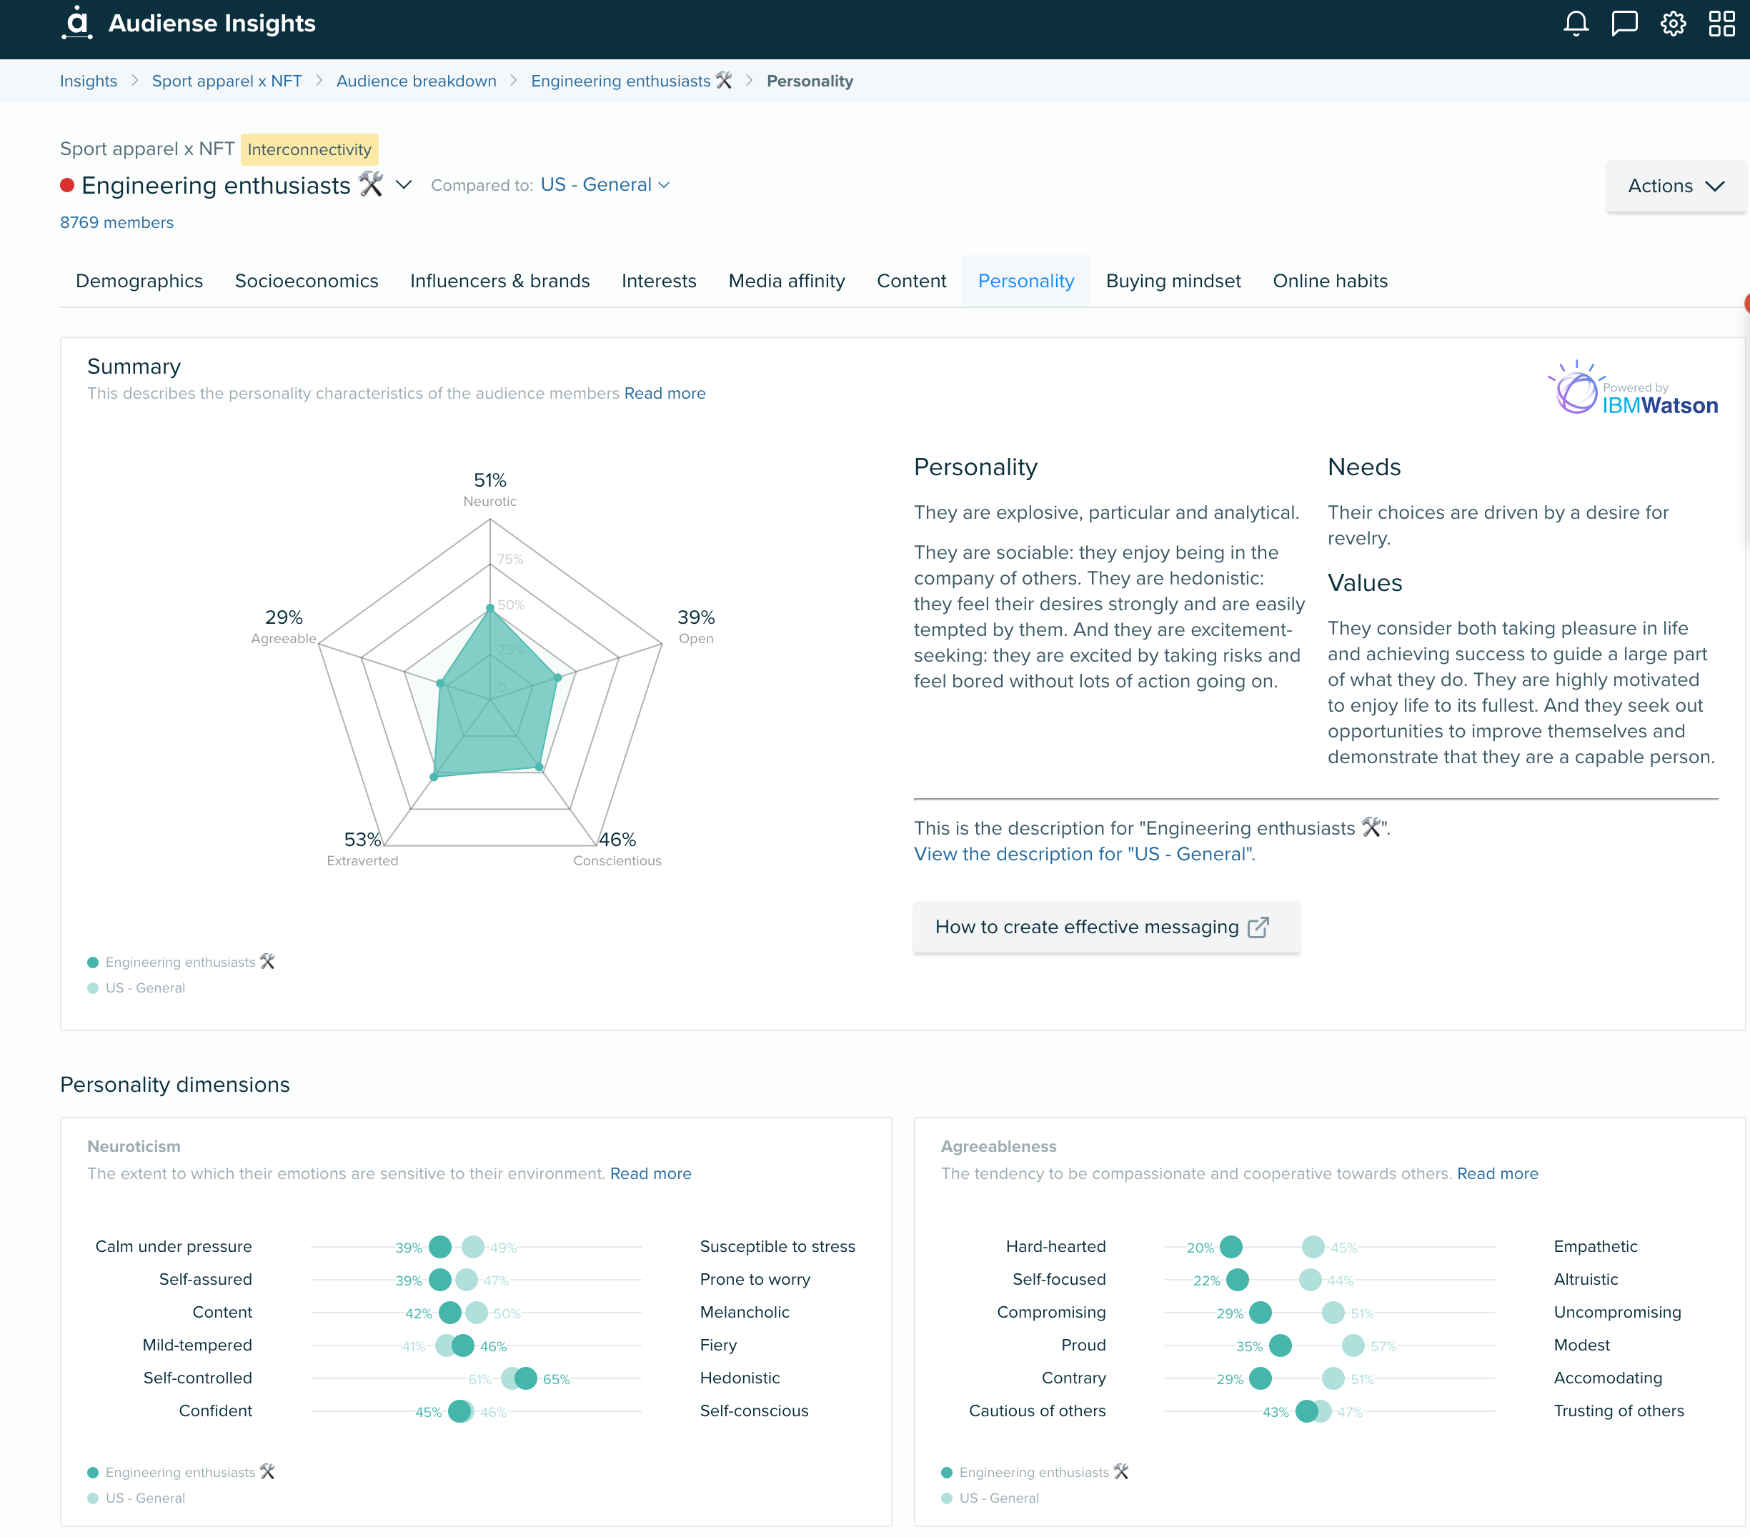Click the red dot beside Engineering enthusiasts title
1750x1537 pixels.
pyautogui.click(x=66, y=186)
